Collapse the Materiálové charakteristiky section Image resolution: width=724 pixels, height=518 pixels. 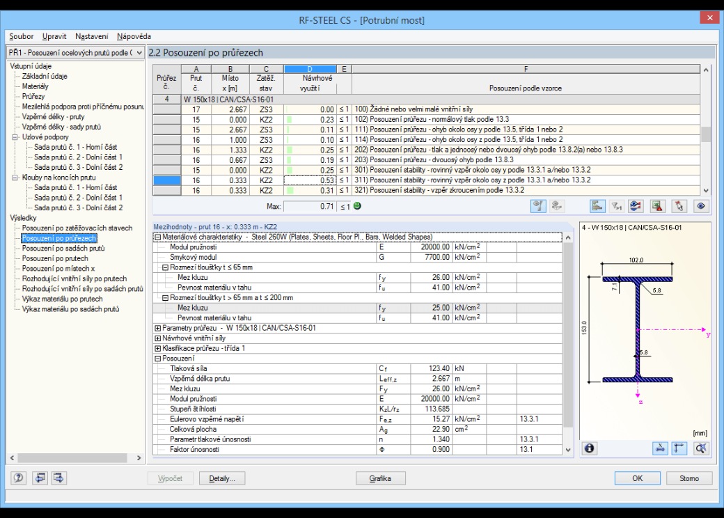157,237
